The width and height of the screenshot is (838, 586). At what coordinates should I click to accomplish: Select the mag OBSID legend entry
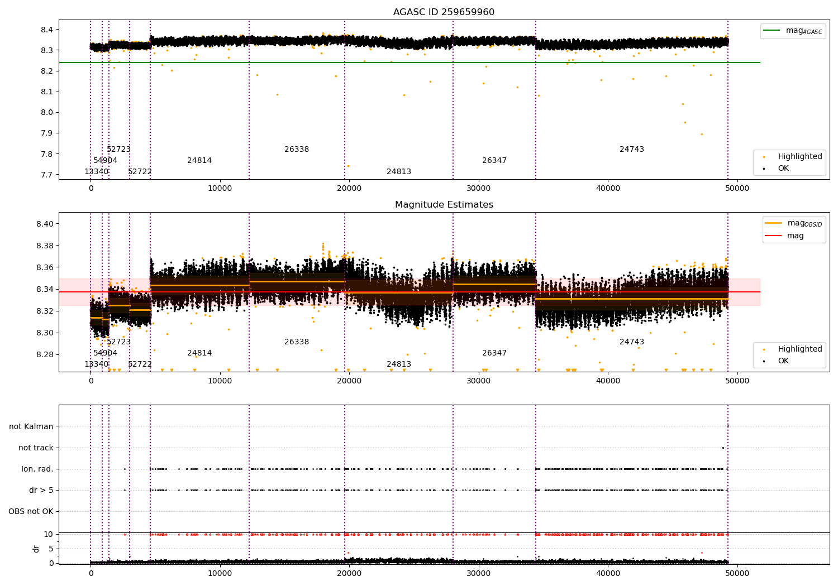793,224
